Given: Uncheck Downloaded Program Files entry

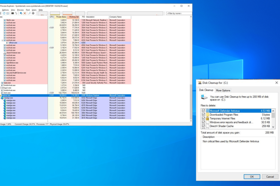Looking at the screenshot, I should 203,115.
